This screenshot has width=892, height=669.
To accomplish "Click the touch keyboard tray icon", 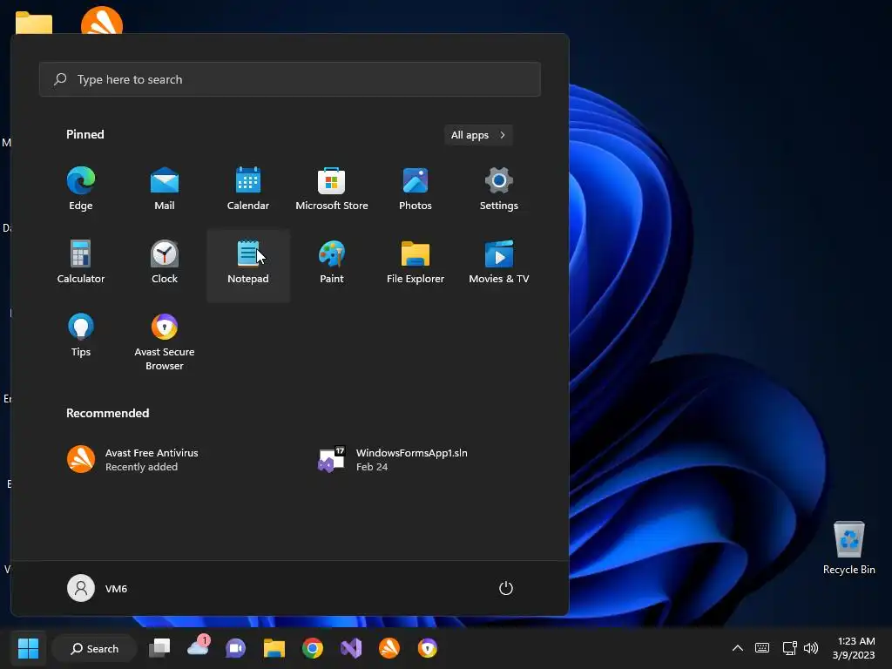I will [x=762, y=648].
